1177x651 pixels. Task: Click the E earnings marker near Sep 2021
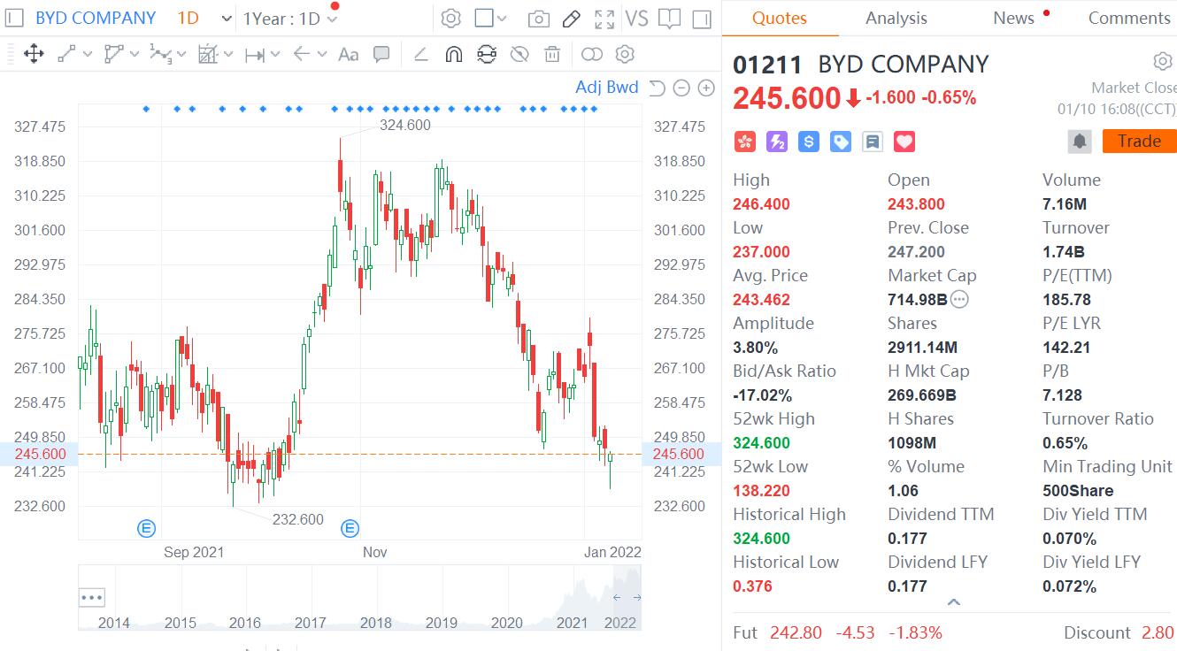coord(147,529)
